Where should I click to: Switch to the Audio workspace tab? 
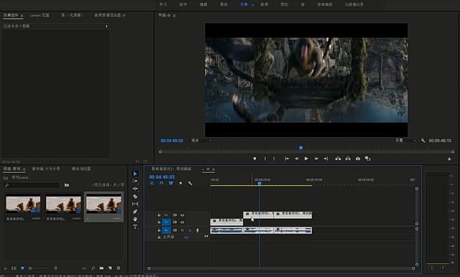(x=264, y=4)
